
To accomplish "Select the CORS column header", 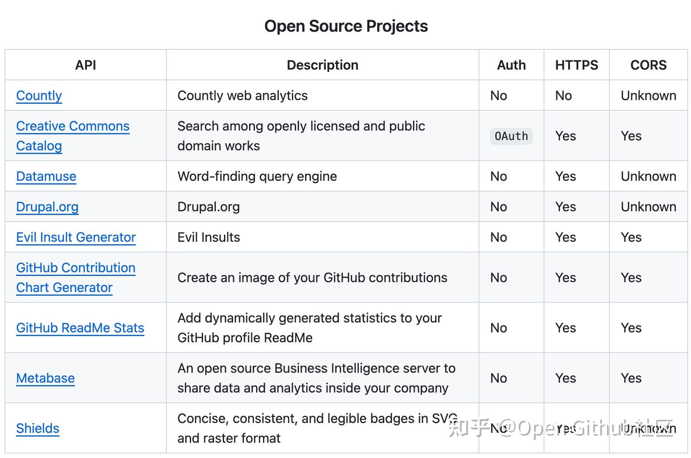I will (x=648, y=65).
